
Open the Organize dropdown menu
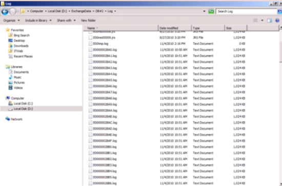tap(11, 20)
